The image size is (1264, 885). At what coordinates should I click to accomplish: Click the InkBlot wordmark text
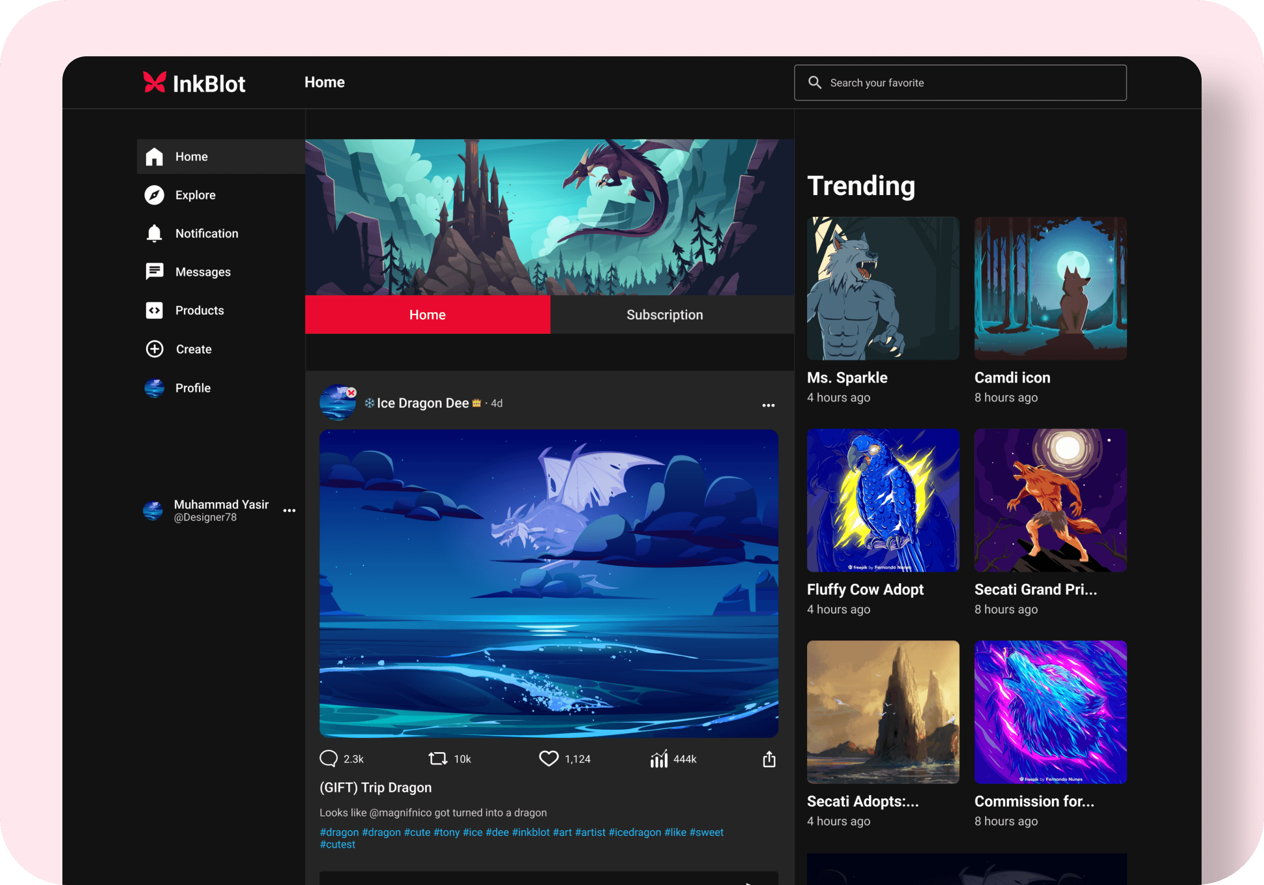point(209,84)
